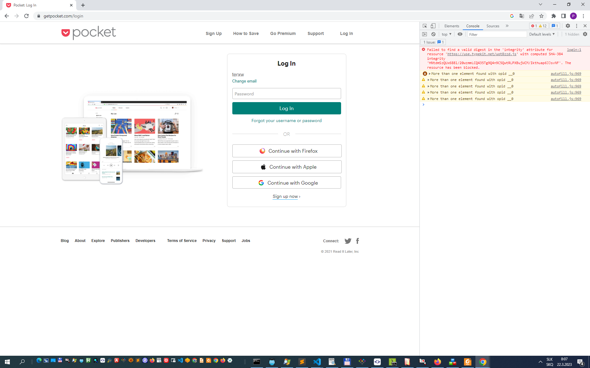
Task: Click the eye icon to create live expression
Action: tap(460, 34)
